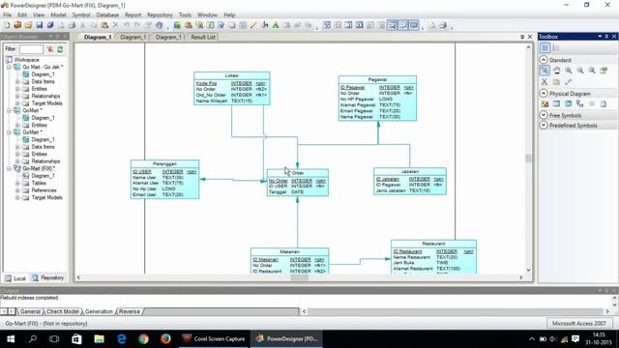619x348 pixels.
Task: Select the Table tool in Physical Diagram
Action: [x=557, y=104]
